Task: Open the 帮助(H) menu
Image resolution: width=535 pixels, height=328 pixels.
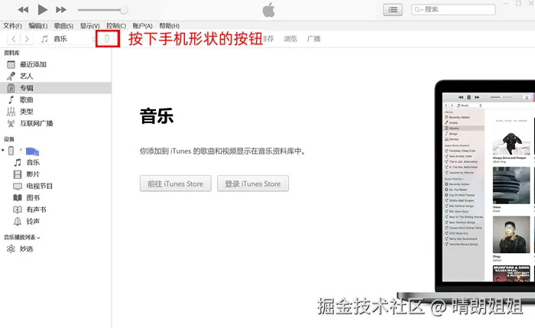Action: (169, 26)
